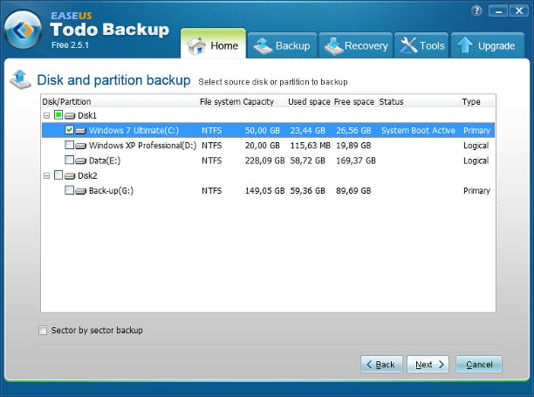The width and height of the screenshot is (534, 397).
Task: Click the Back-up(G:) drive icon
Action: coord(81,191)
